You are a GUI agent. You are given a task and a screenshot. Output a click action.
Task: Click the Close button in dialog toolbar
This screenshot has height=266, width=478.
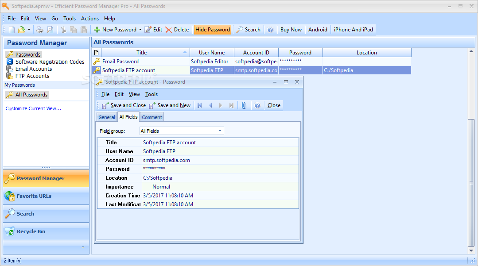(x=274, y=105)
